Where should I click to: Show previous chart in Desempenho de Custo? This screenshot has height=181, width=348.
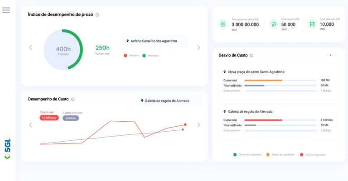pyautogui.click(x=30, y=125)
